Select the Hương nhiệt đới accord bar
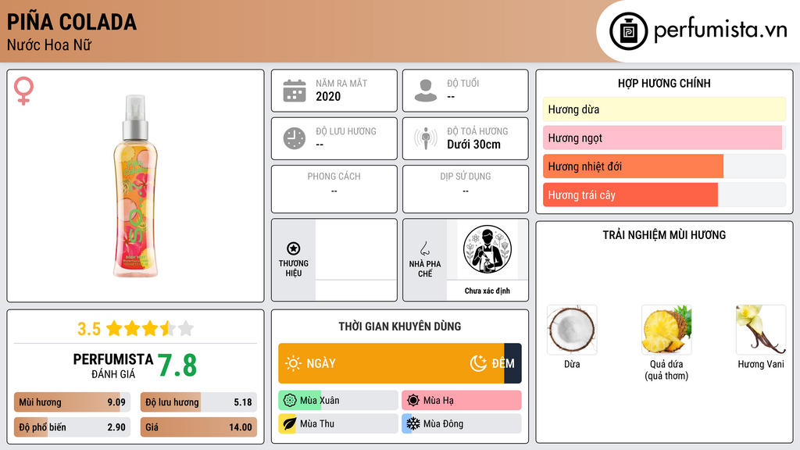 [x=664, y=166]
